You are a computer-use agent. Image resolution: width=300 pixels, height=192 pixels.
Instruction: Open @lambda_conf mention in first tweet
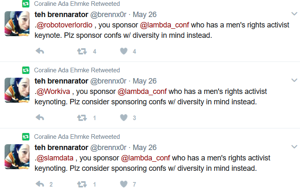(165, 25)
